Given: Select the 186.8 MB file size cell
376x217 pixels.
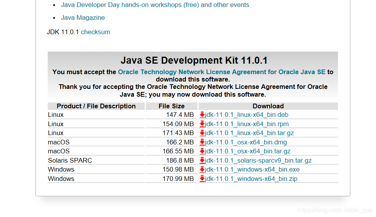Looking at the screenshot, I should coord(172,160).
